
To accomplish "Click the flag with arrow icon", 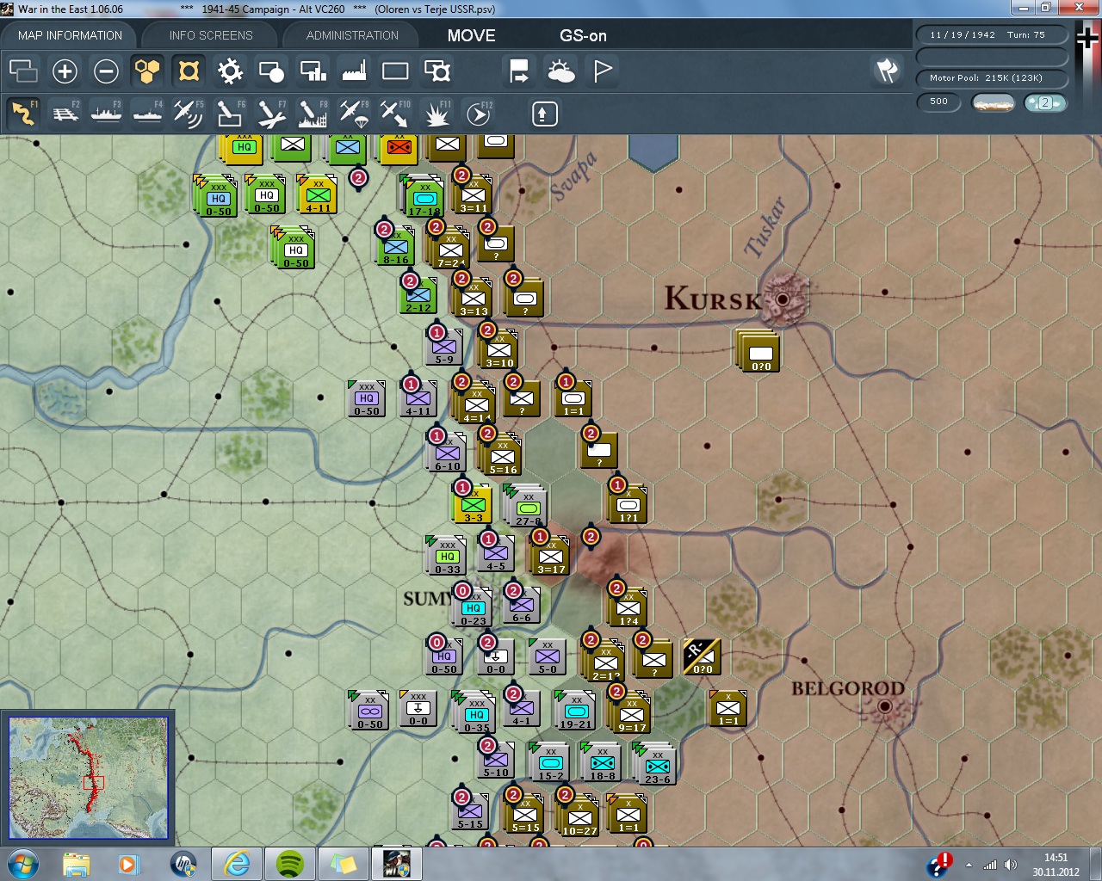I will point(519,71).
